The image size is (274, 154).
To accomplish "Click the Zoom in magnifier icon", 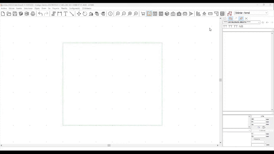I will [x=118, y=13].
